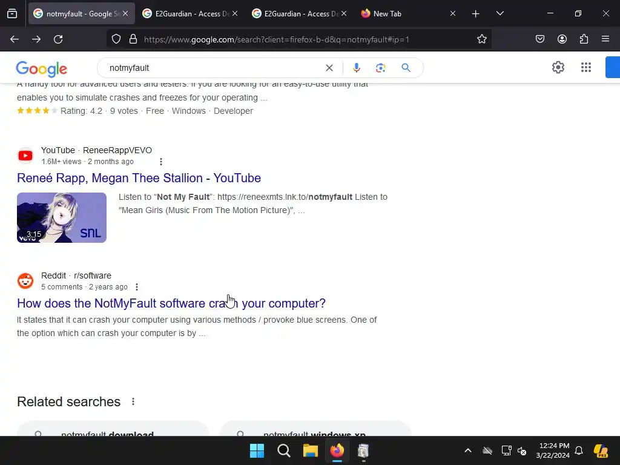The image size is (620, 465).
Task: Open the YouTube result favicon
Action: click(25, 156)
